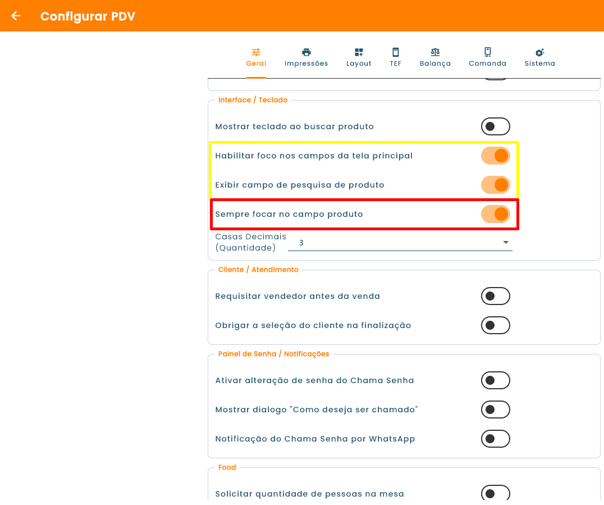Click the Painel de Senha / Notificações heading
The height and width of the screenshot is (505, 604).
coord(273,354)
